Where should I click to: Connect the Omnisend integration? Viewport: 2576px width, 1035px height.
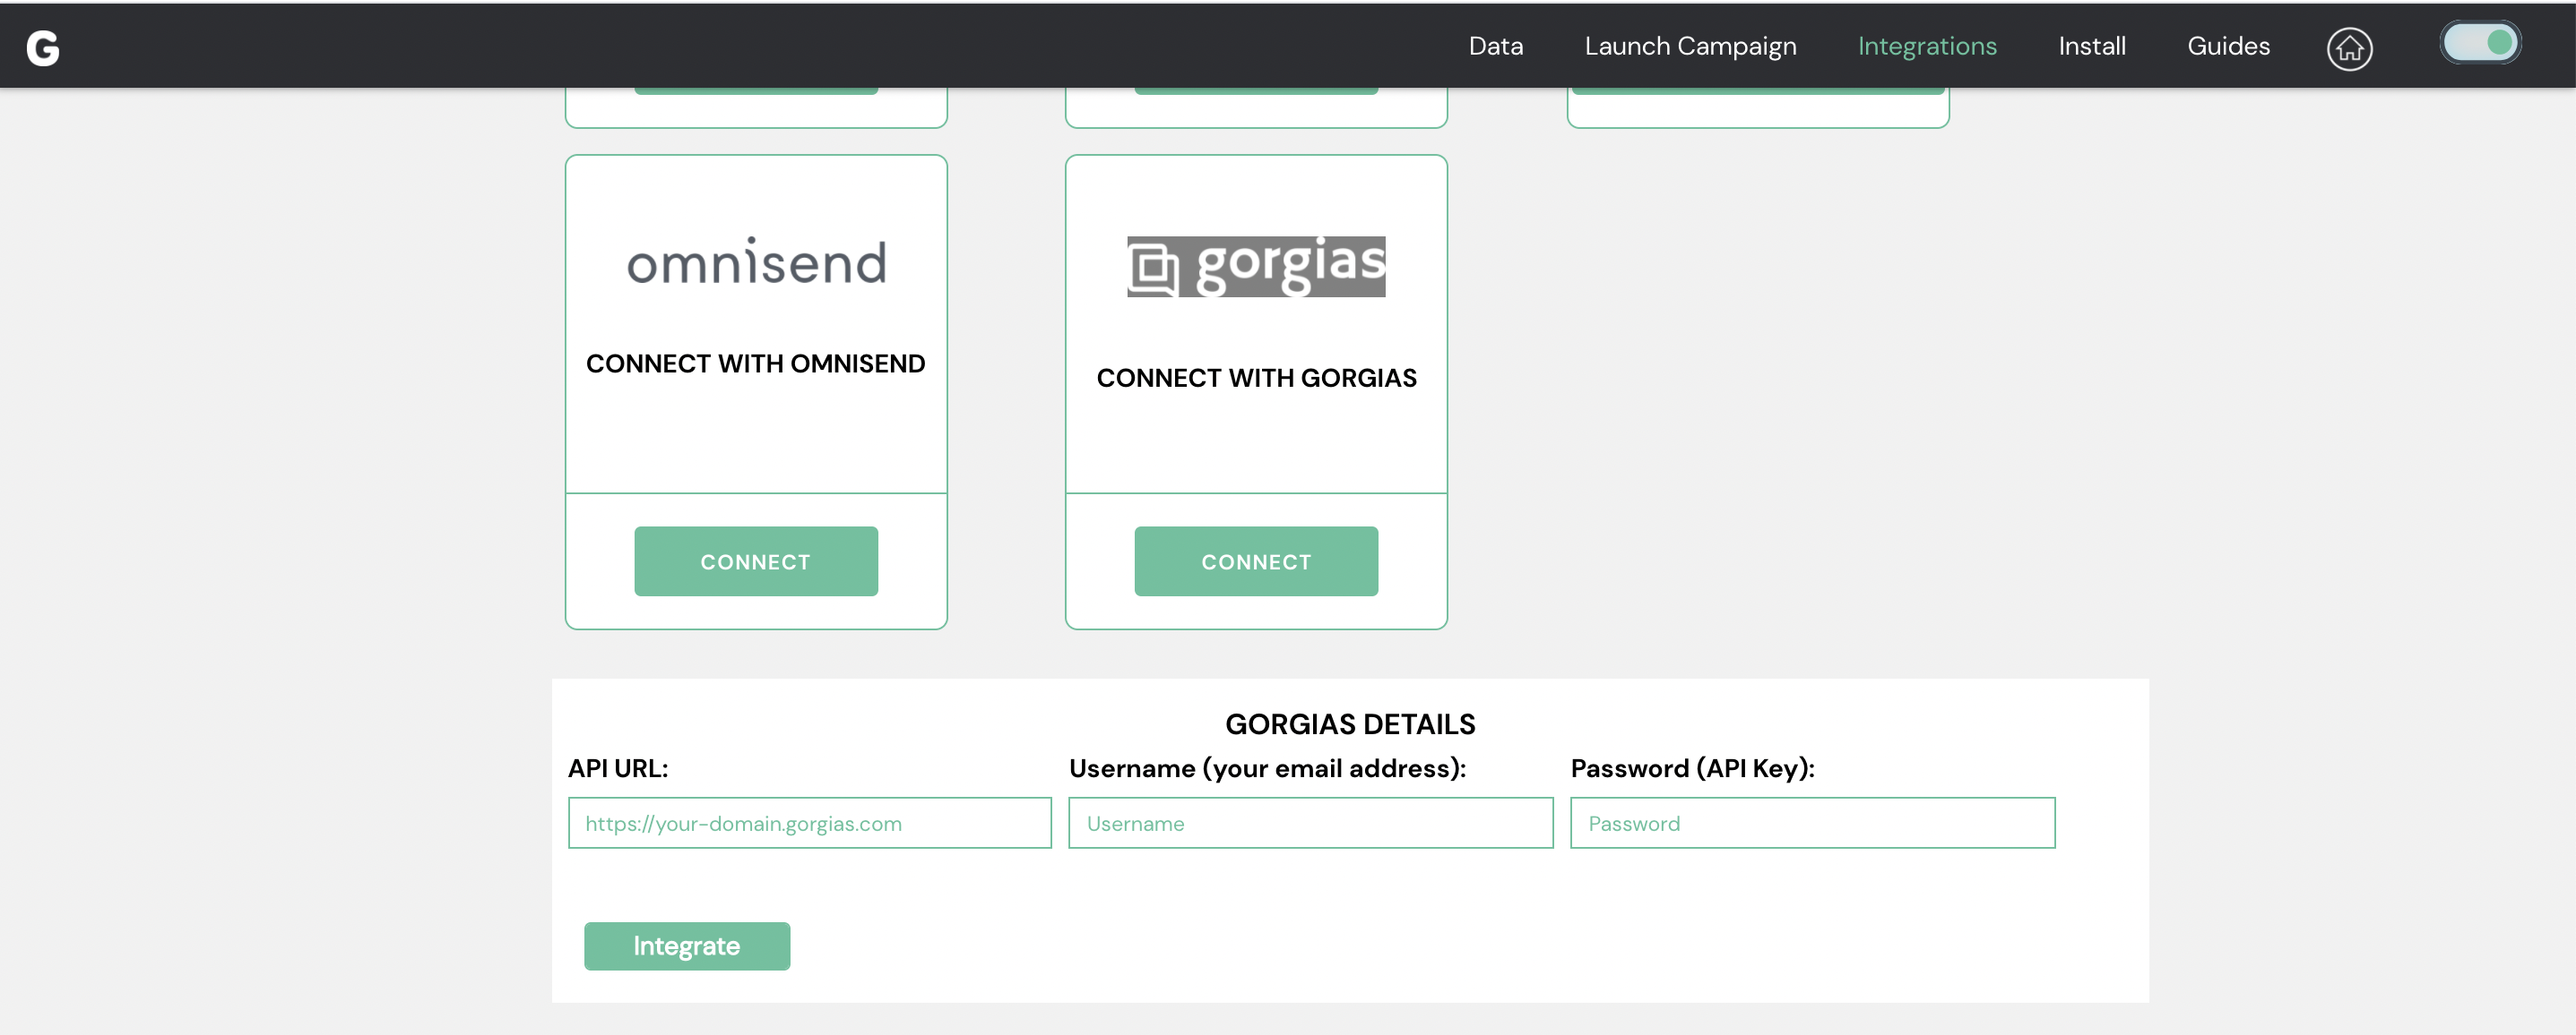click(756, 561)
